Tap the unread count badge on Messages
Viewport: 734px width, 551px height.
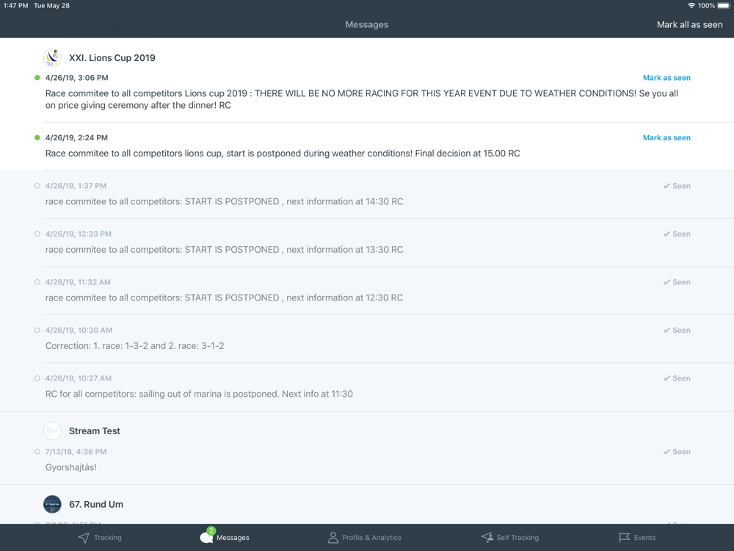211,531
